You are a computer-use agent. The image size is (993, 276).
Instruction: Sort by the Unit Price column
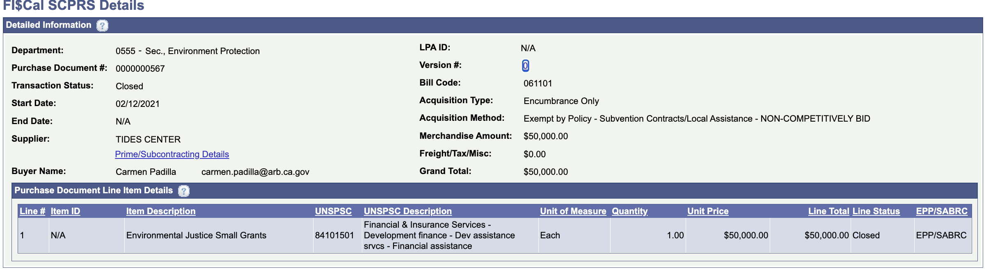coord(708,211)
